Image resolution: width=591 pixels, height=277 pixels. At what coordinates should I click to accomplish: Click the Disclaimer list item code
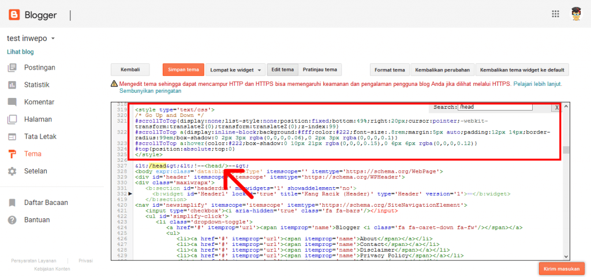[313, 250]
